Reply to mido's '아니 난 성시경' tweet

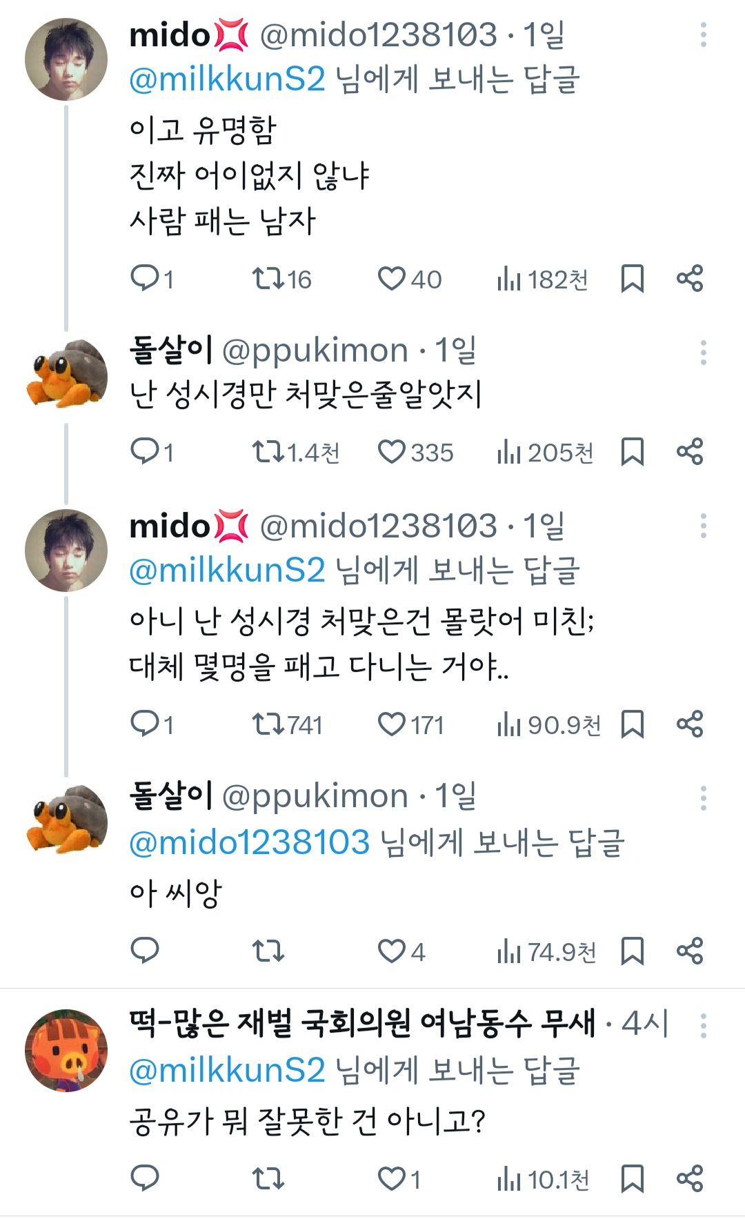pyautogui.click(x=146, y=724)
